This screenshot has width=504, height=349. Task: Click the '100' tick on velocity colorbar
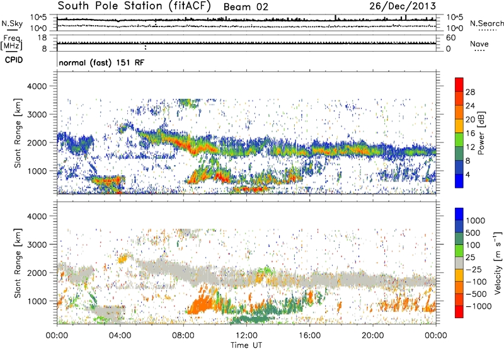point(473,245)
